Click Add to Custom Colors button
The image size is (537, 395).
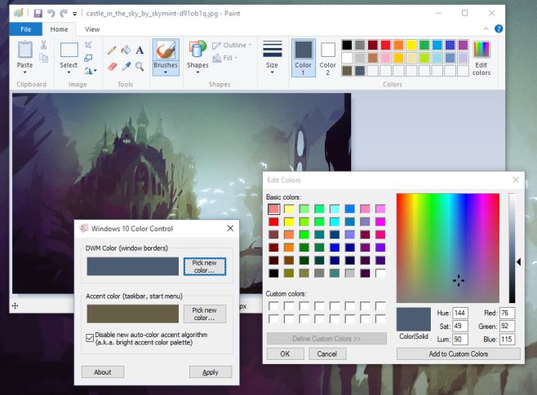458,353
